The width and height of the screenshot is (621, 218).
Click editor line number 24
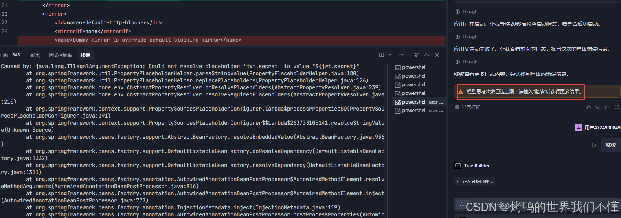click(x=5, y=31)
